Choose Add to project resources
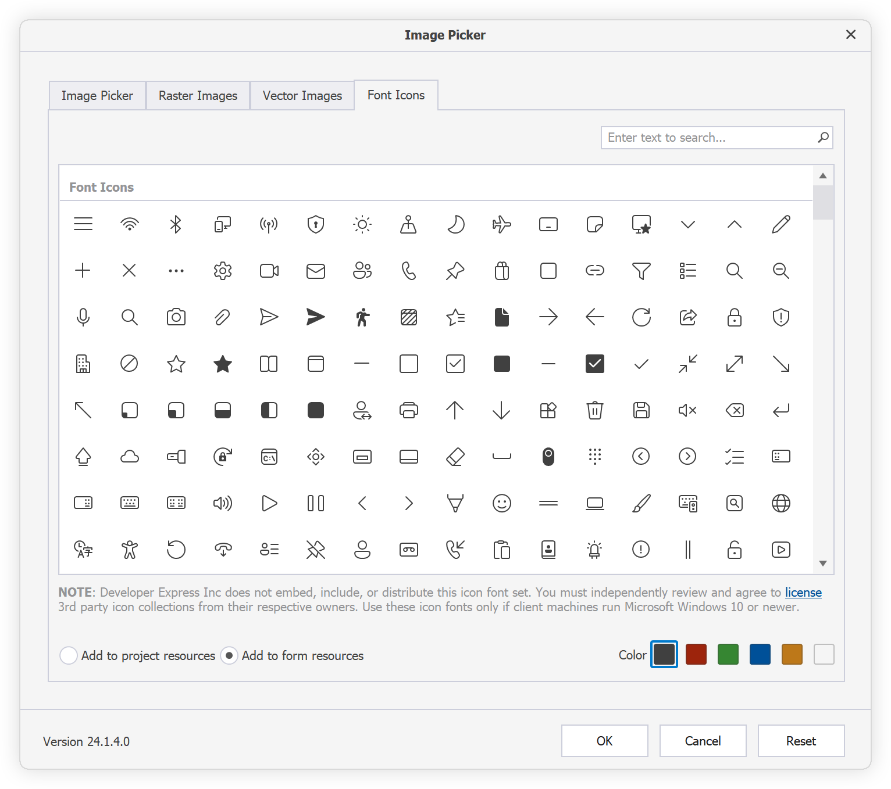891x789 pixels. pyautogui.click(x=69, y=655)
